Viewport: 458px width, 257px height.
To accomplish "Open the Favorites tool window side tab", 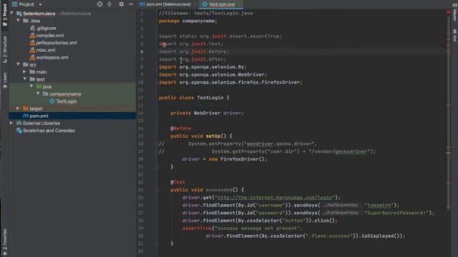I will pos(5,243).
